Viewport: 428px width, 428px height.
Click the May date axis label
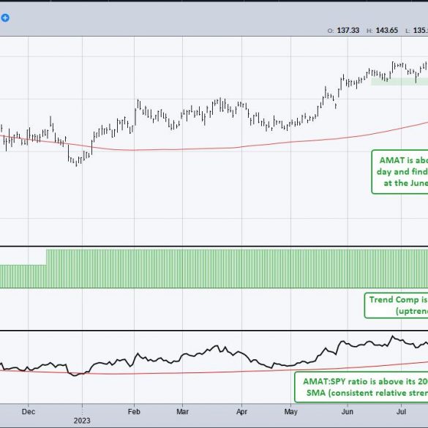(290, 412)
